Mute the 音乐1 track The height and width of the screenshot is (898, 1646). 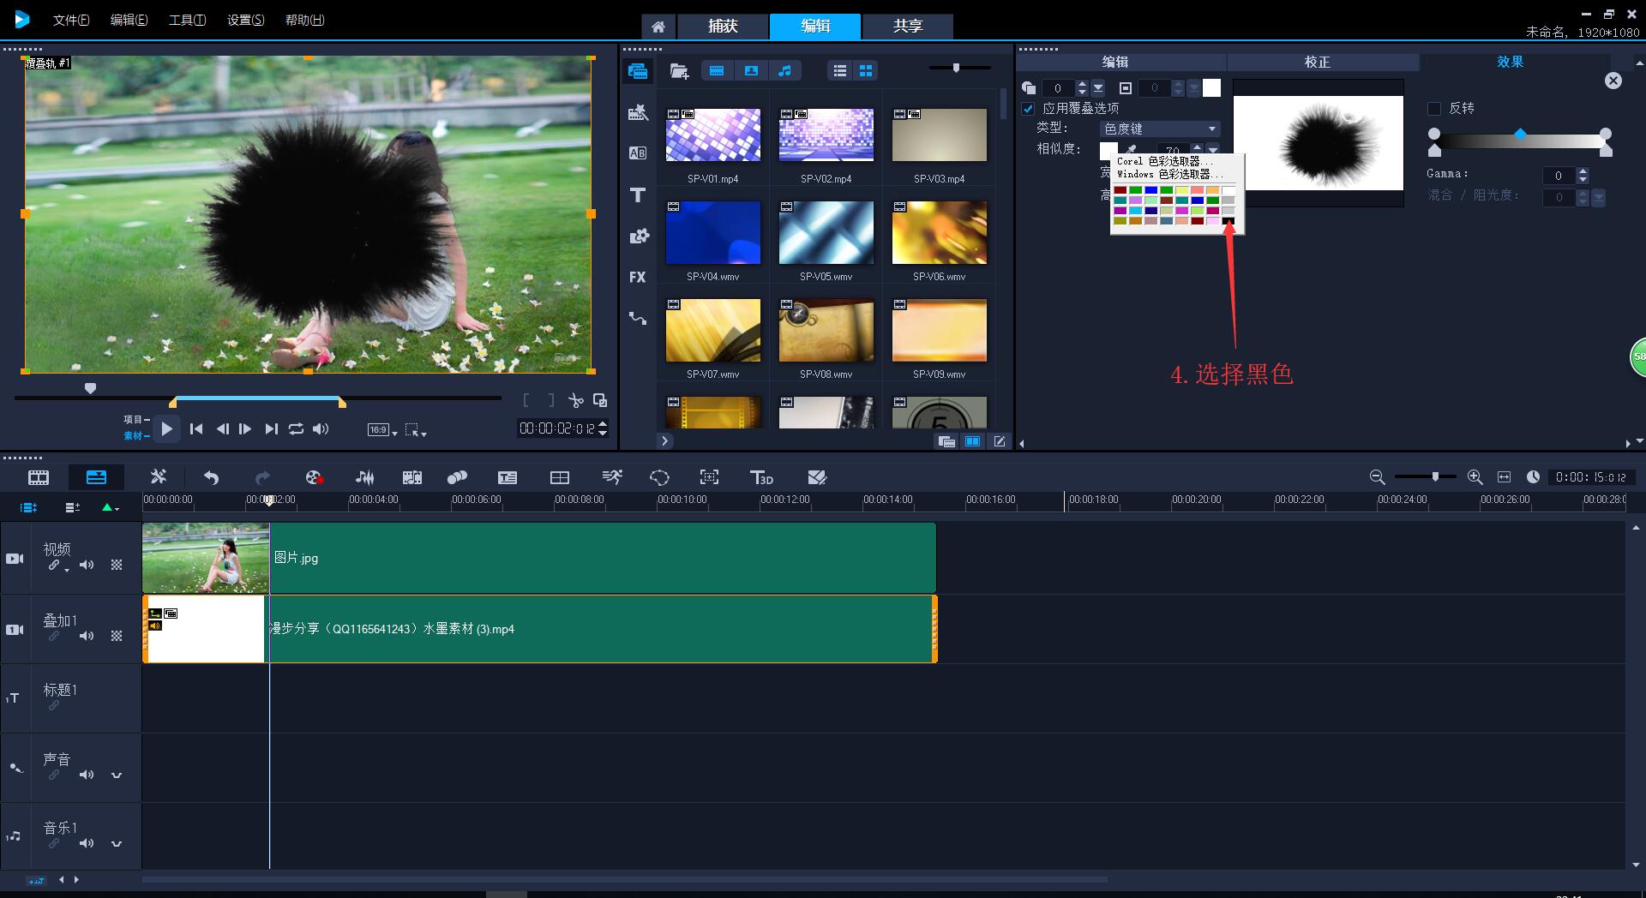click(x=87, y=843)
